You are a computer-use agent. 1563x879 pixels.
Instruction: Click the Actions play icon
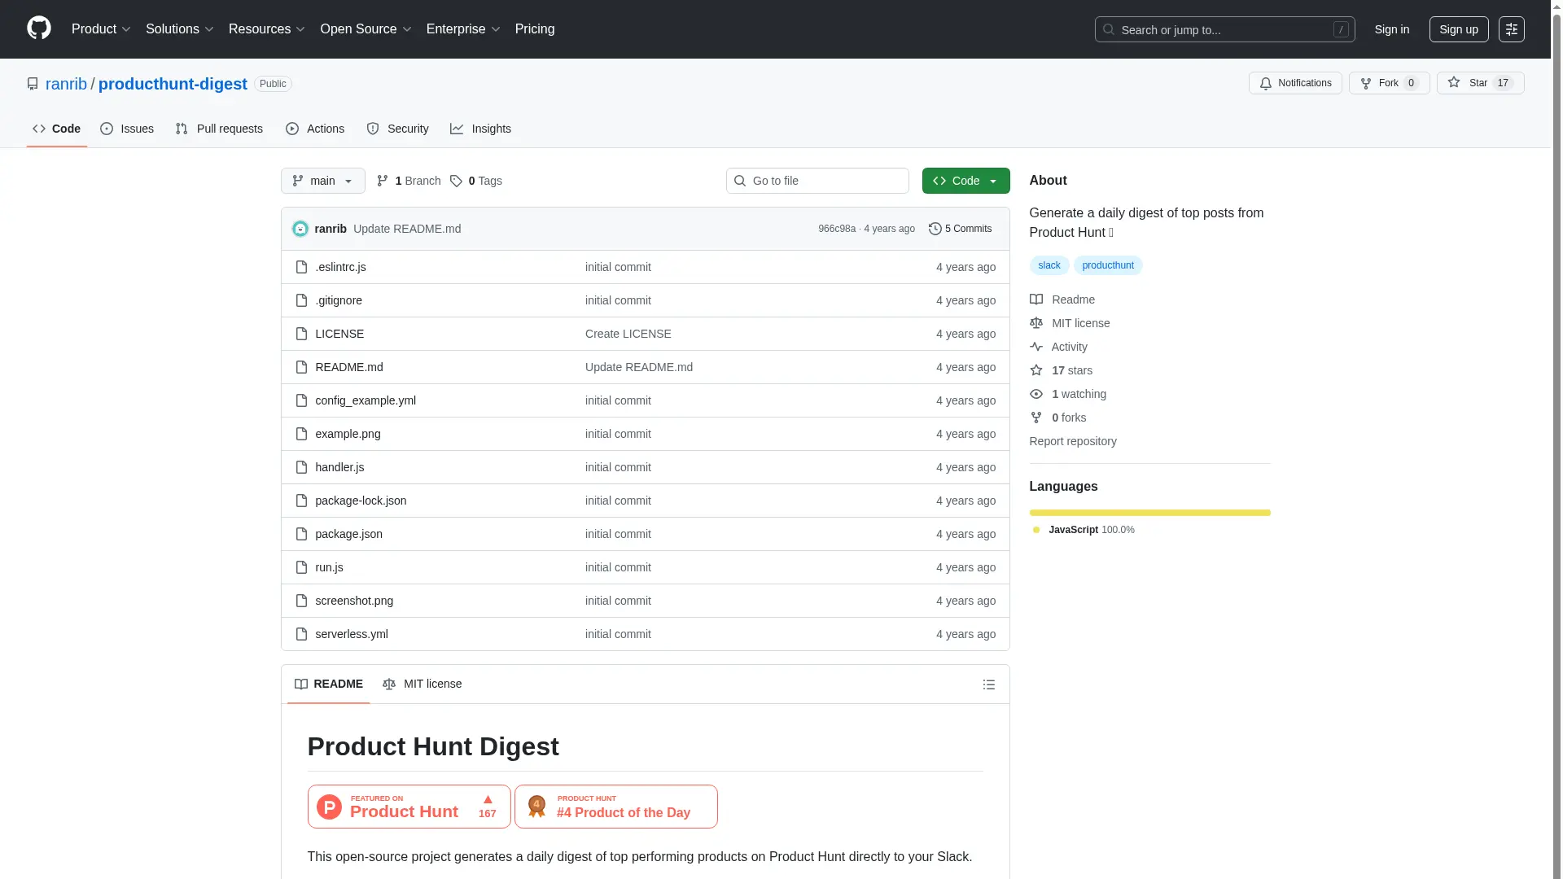292,129
